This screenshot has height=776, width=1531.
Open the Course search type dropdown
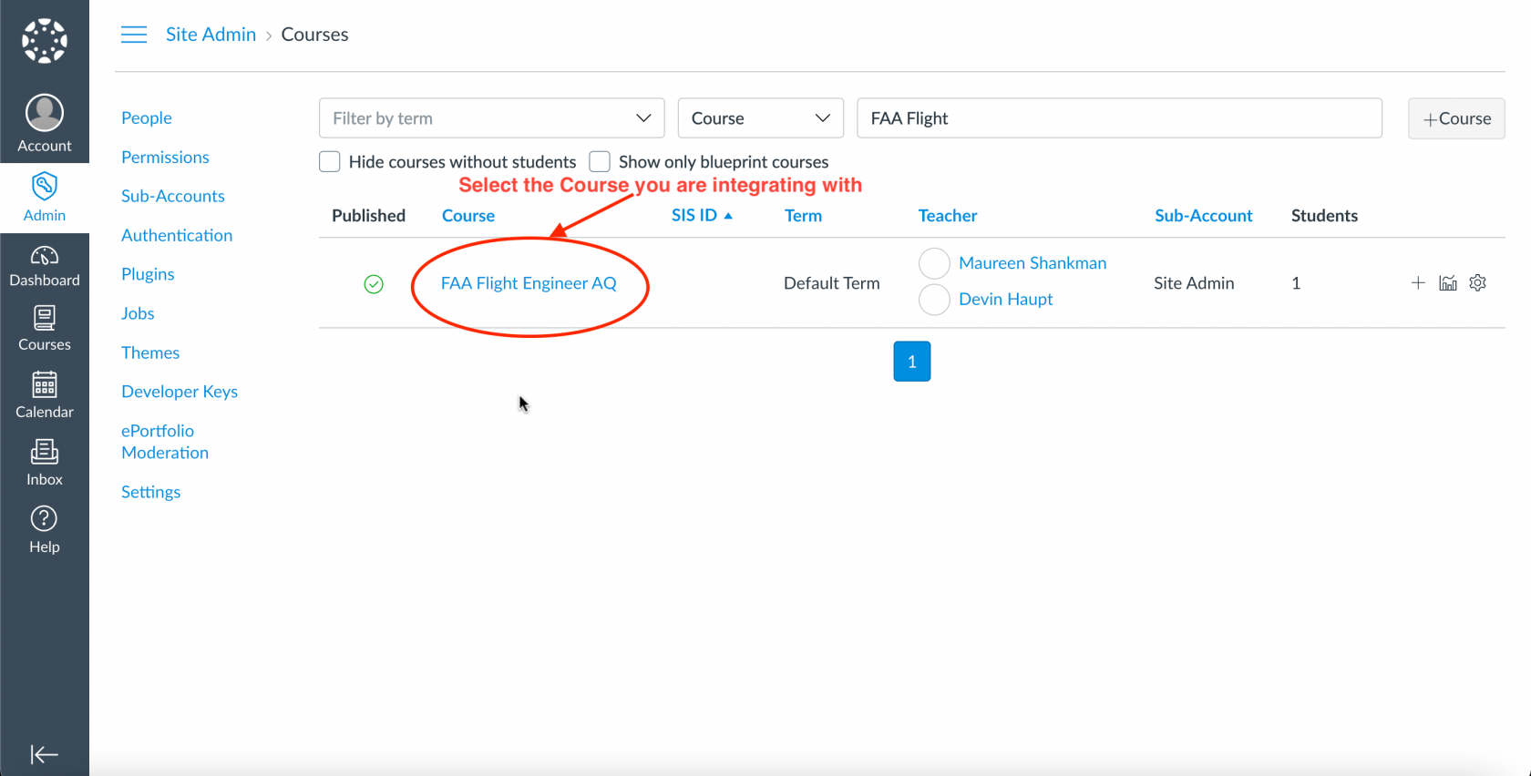[761, 118]
